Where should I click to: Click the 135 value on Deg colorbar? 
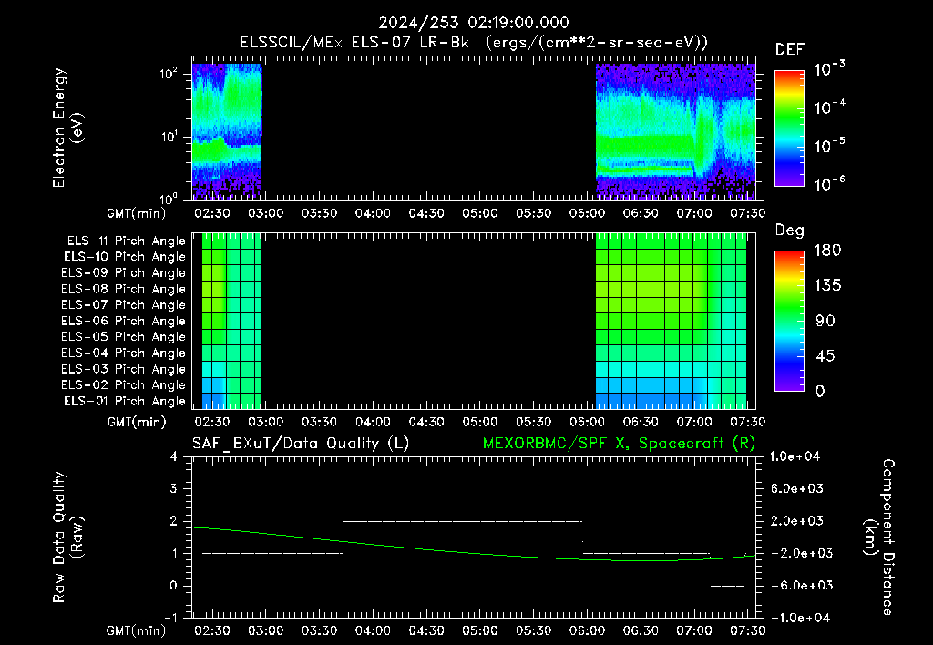(x=827, y=286)
